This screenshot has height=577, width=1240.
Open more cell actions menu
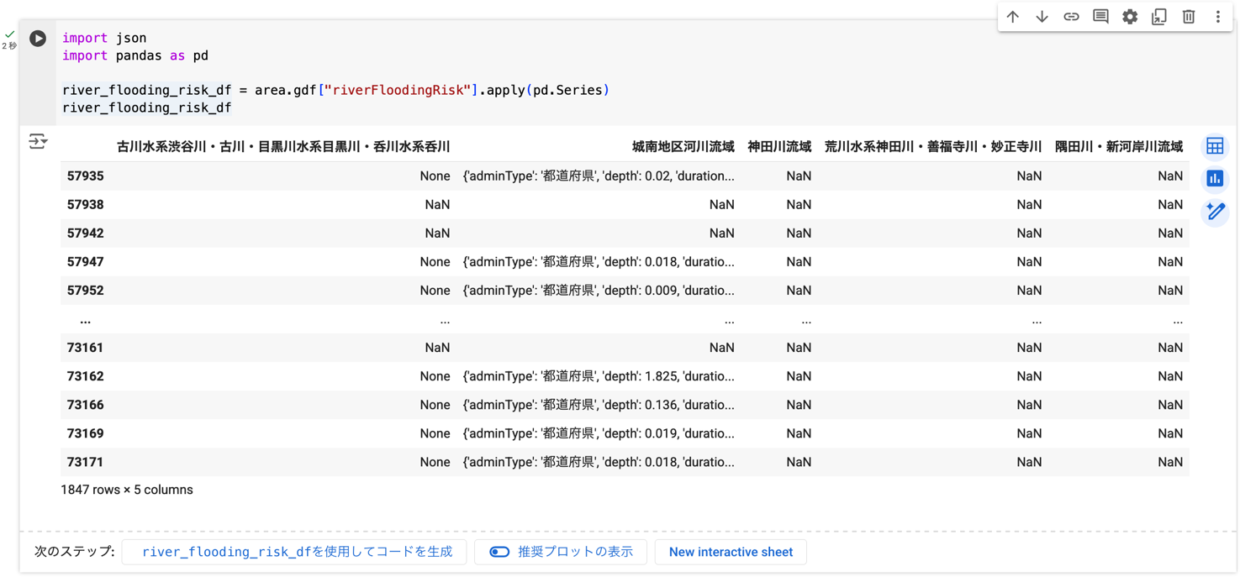1217,17
